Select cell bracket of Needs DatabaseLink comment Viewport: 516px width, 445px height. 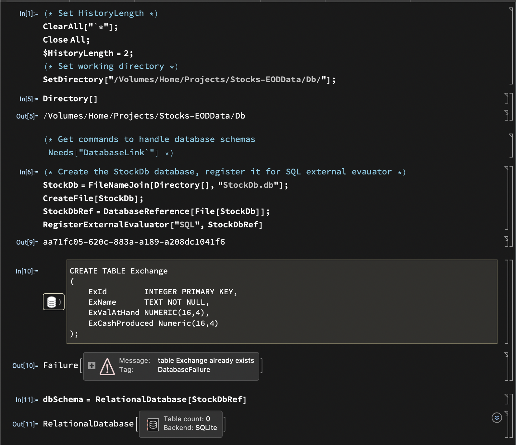[x=511, y=146]
